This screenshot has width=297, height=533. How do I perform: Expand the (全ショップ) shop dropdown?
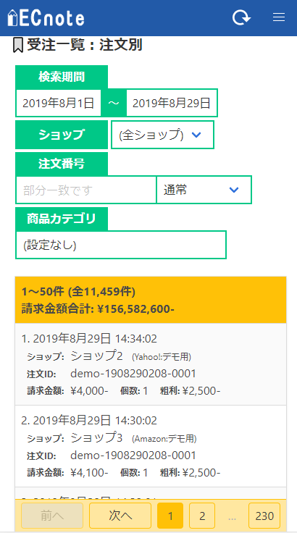[x=162, y=135]
